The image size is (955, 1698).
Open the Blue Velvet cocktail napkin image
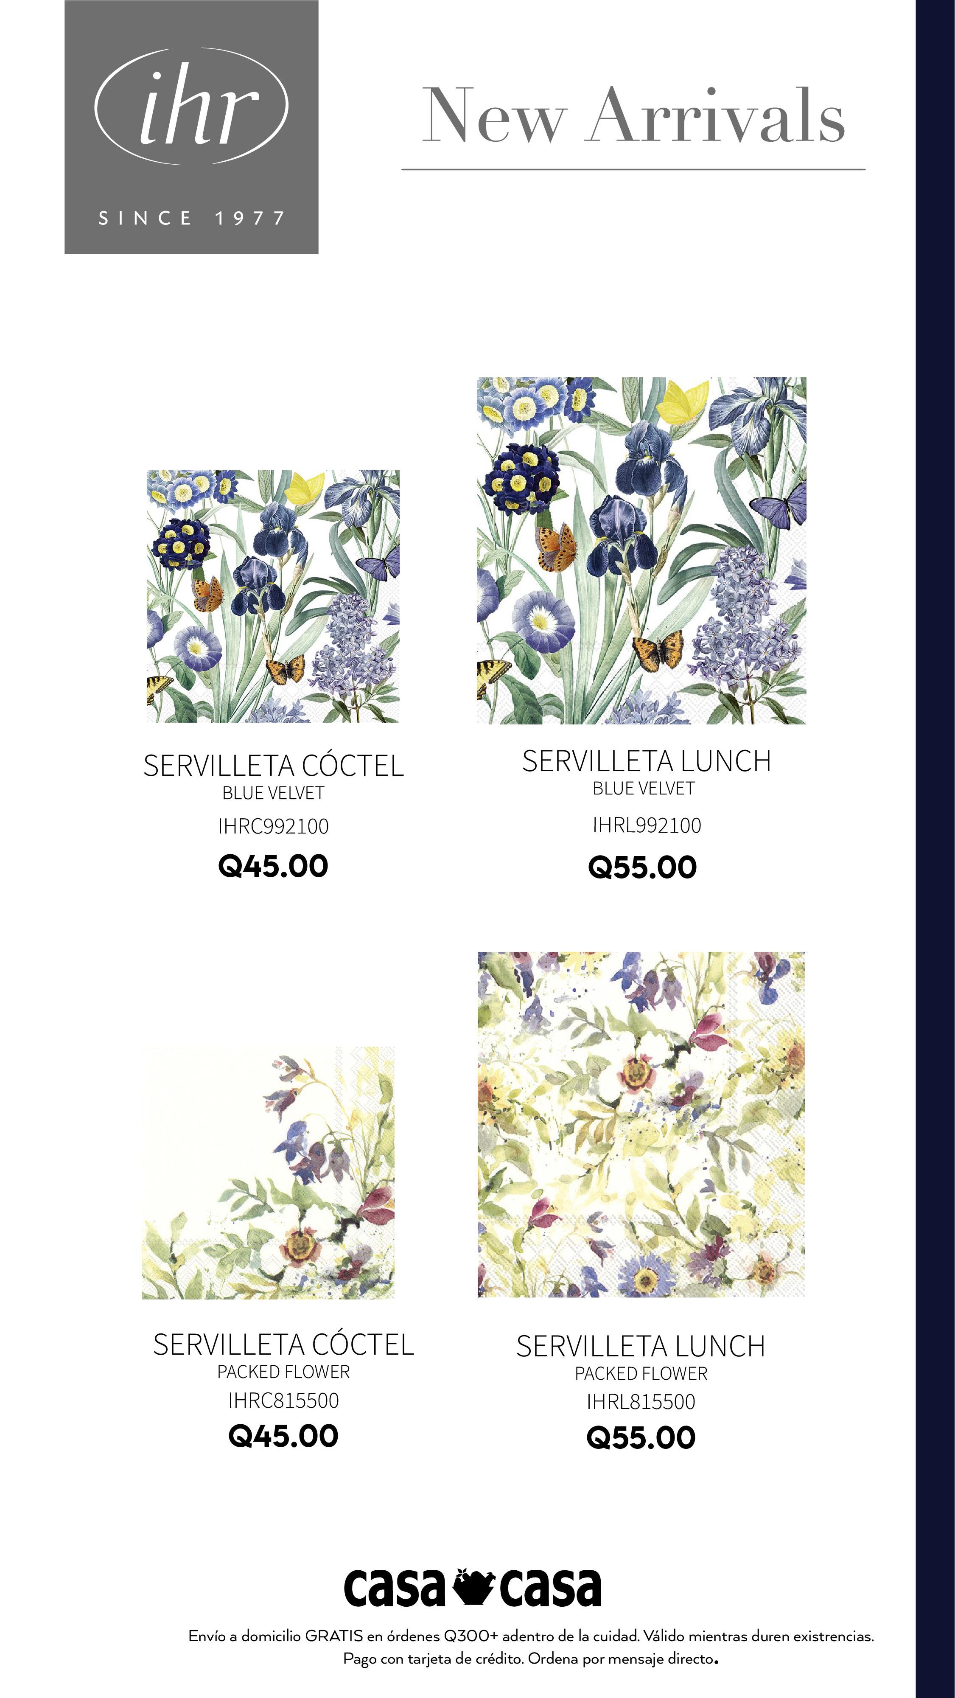pyautogui.click(x=273, y=597)
